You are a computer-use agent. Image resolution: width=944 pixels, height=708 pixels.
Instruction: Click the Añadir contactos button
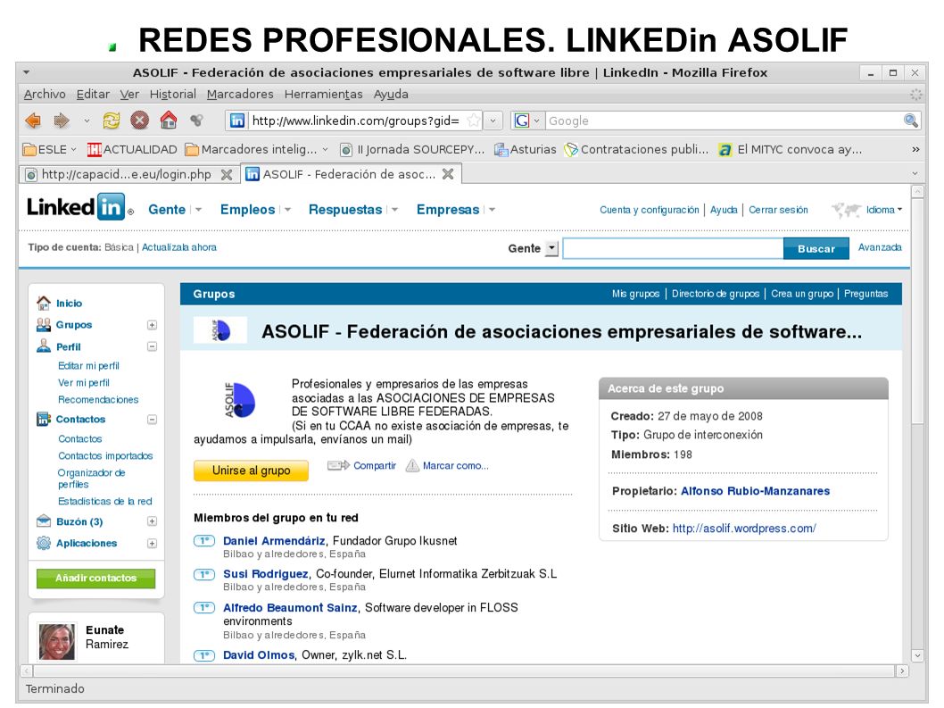(x=95, y=578)
